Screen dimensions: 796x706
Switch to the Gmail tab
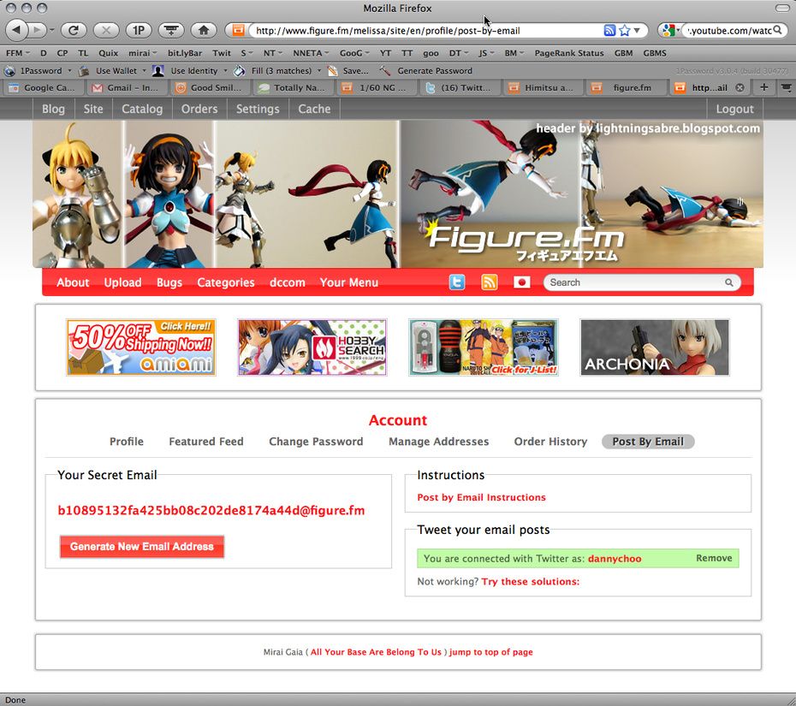click(125, 88)
